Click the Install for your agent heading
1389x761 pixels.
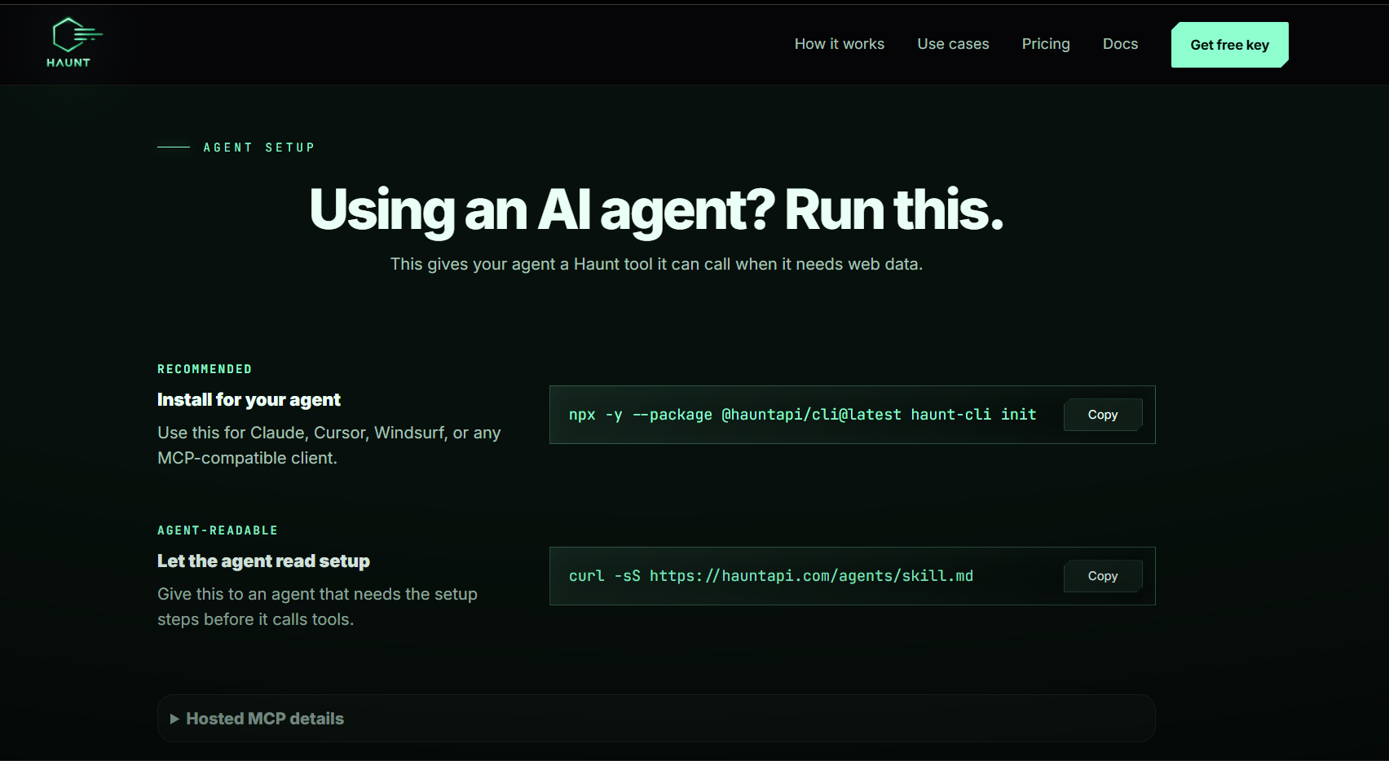(x=249, y=400)
